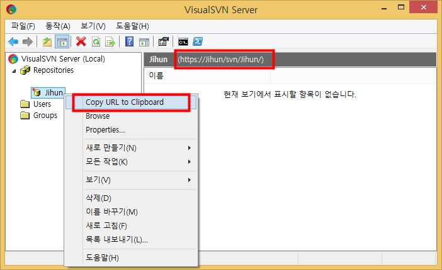The image size is (442, 270).
Task: Click the Up one level folder icon
Action: tap(47, 42)
